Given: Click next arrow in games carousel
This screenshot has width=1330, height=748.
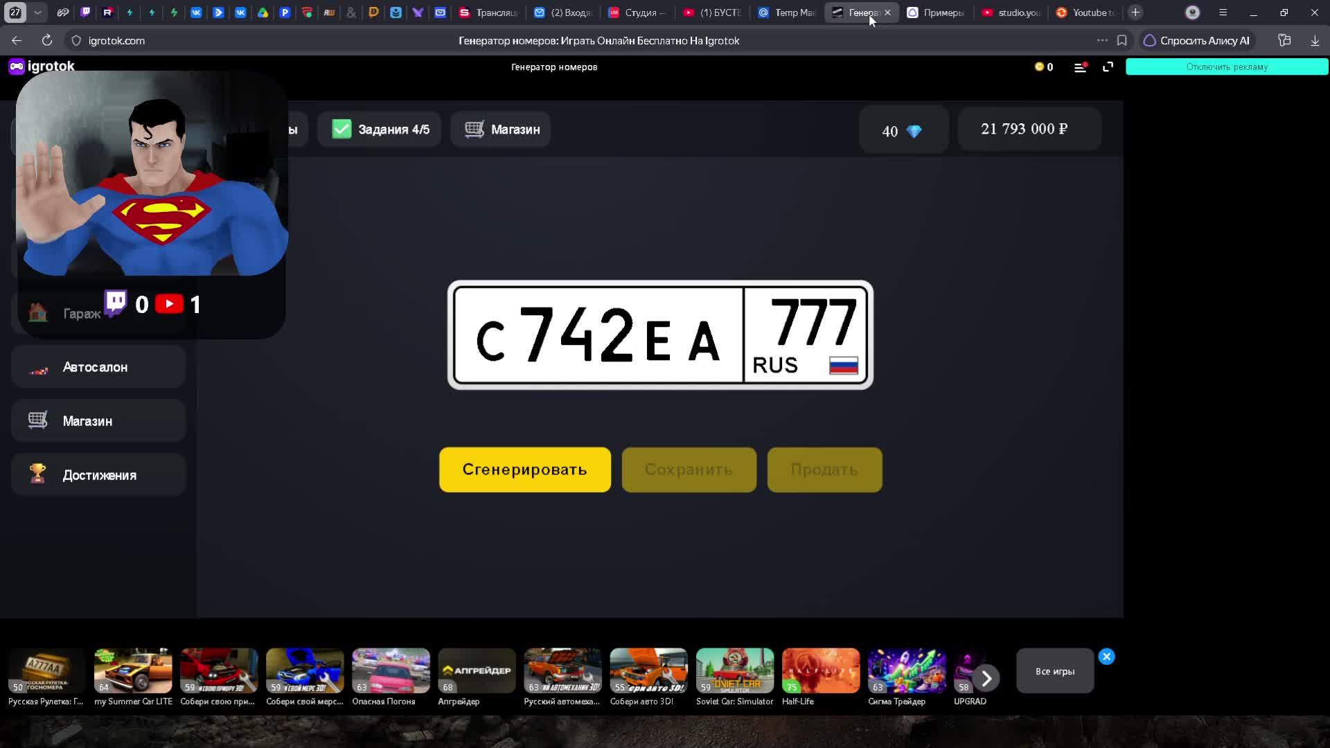Looking at the screenshot, I should click(986, 678).
